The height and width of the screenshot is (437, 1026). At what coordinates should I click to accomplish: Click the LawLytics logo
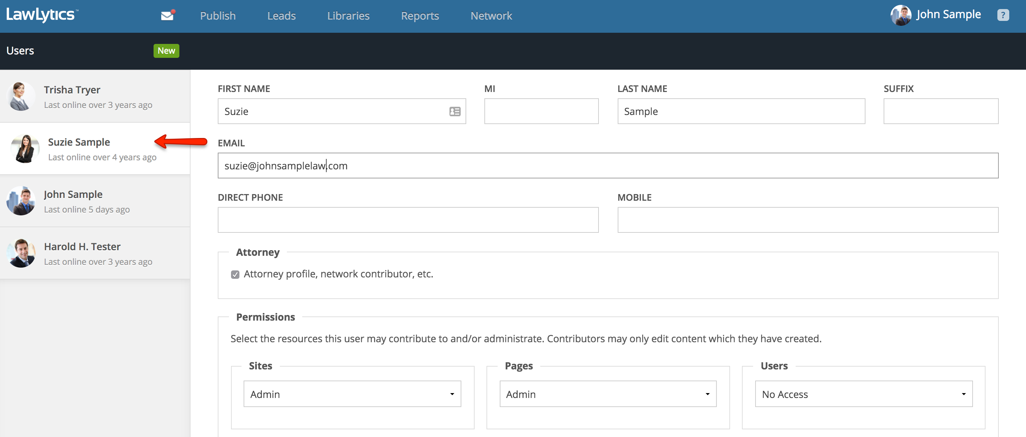42,15
